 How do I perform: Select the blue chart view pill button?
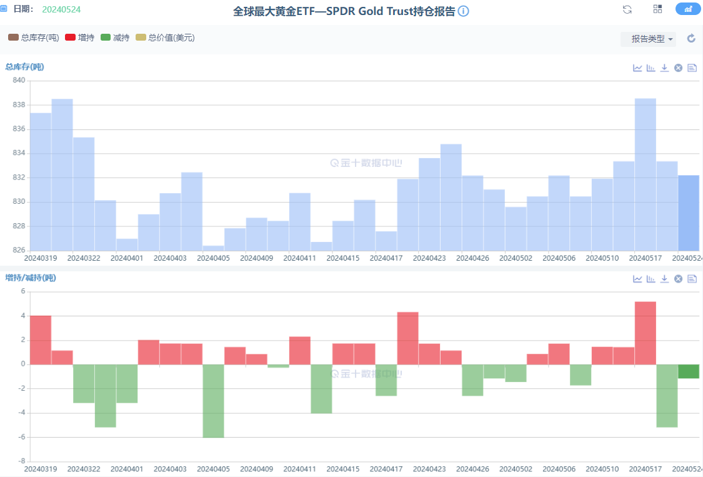[688, 9]
